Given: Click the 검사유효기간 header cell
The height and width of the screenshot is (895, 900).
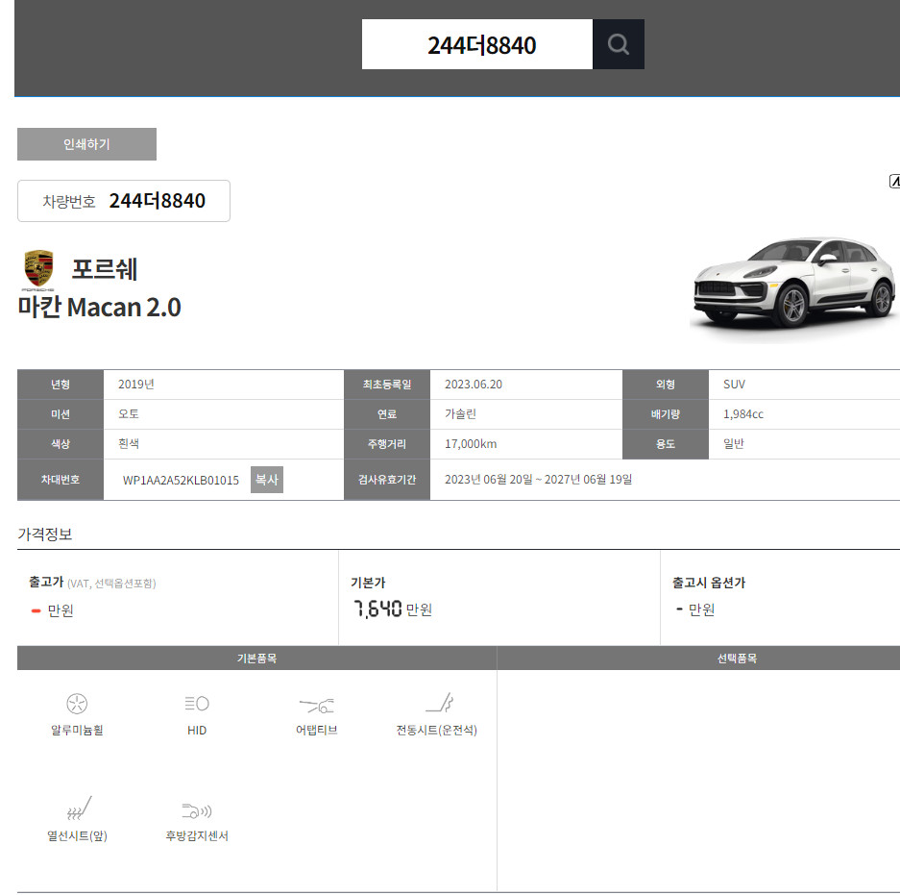Looking at the screenshot, I should click(387, 480).
